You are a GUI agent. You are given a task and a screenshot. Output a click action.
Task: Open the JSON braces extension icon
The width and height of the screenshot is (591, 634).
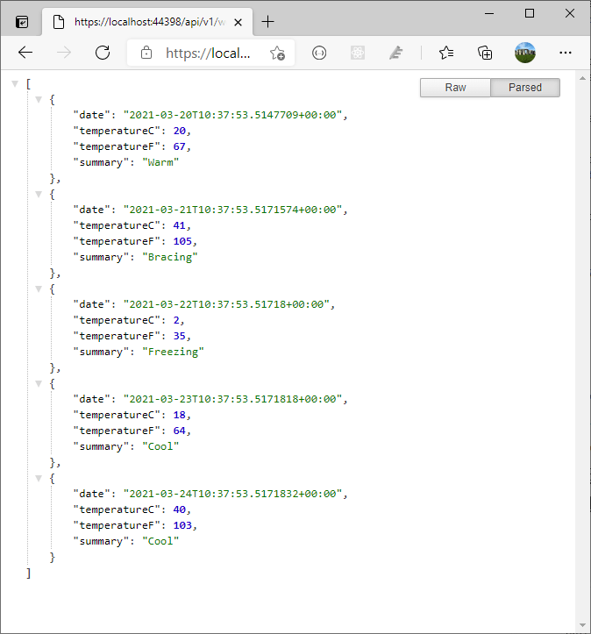[x=319, y=53]
